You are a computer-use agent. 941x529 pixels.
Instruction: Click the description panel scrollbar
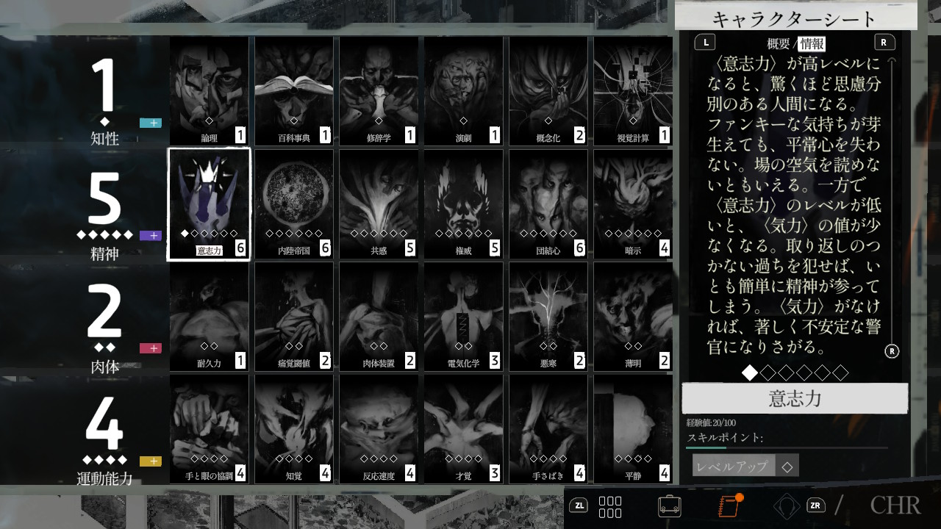click(892, 200)
